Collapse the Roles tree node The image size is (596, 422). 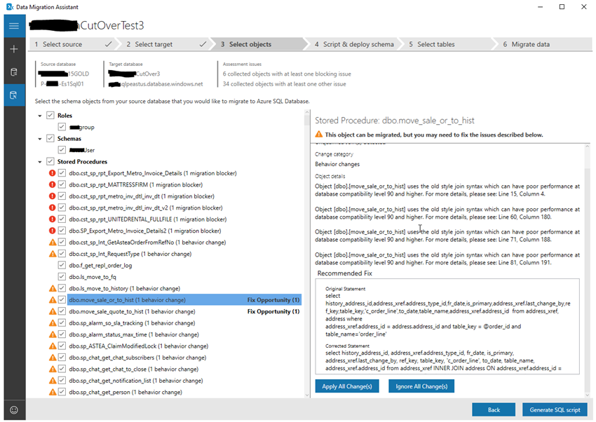coord(40,115)
